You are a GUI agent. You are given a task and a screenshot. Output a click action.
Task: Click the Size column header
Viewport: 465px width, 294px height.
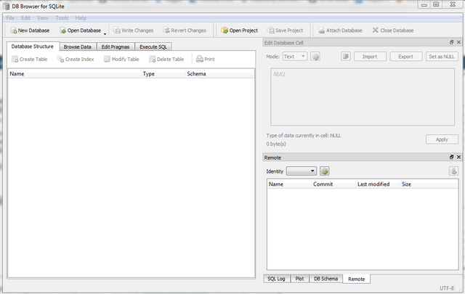pyautogui.click(x=429, y=184)
